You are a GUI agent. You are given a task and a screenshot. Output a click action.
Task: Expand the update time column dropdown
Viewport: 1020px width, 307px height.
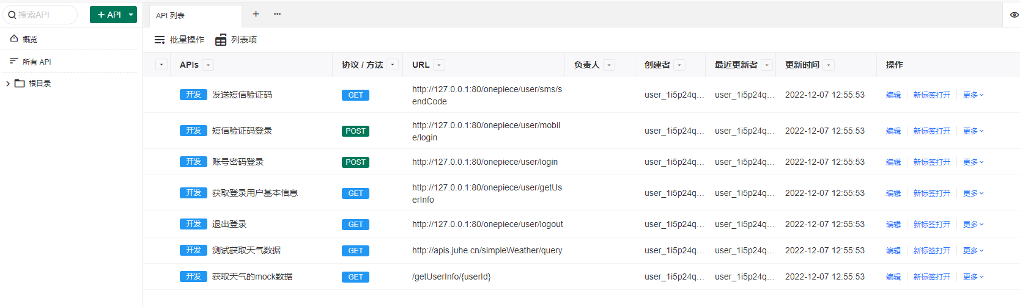coord(829,65)
